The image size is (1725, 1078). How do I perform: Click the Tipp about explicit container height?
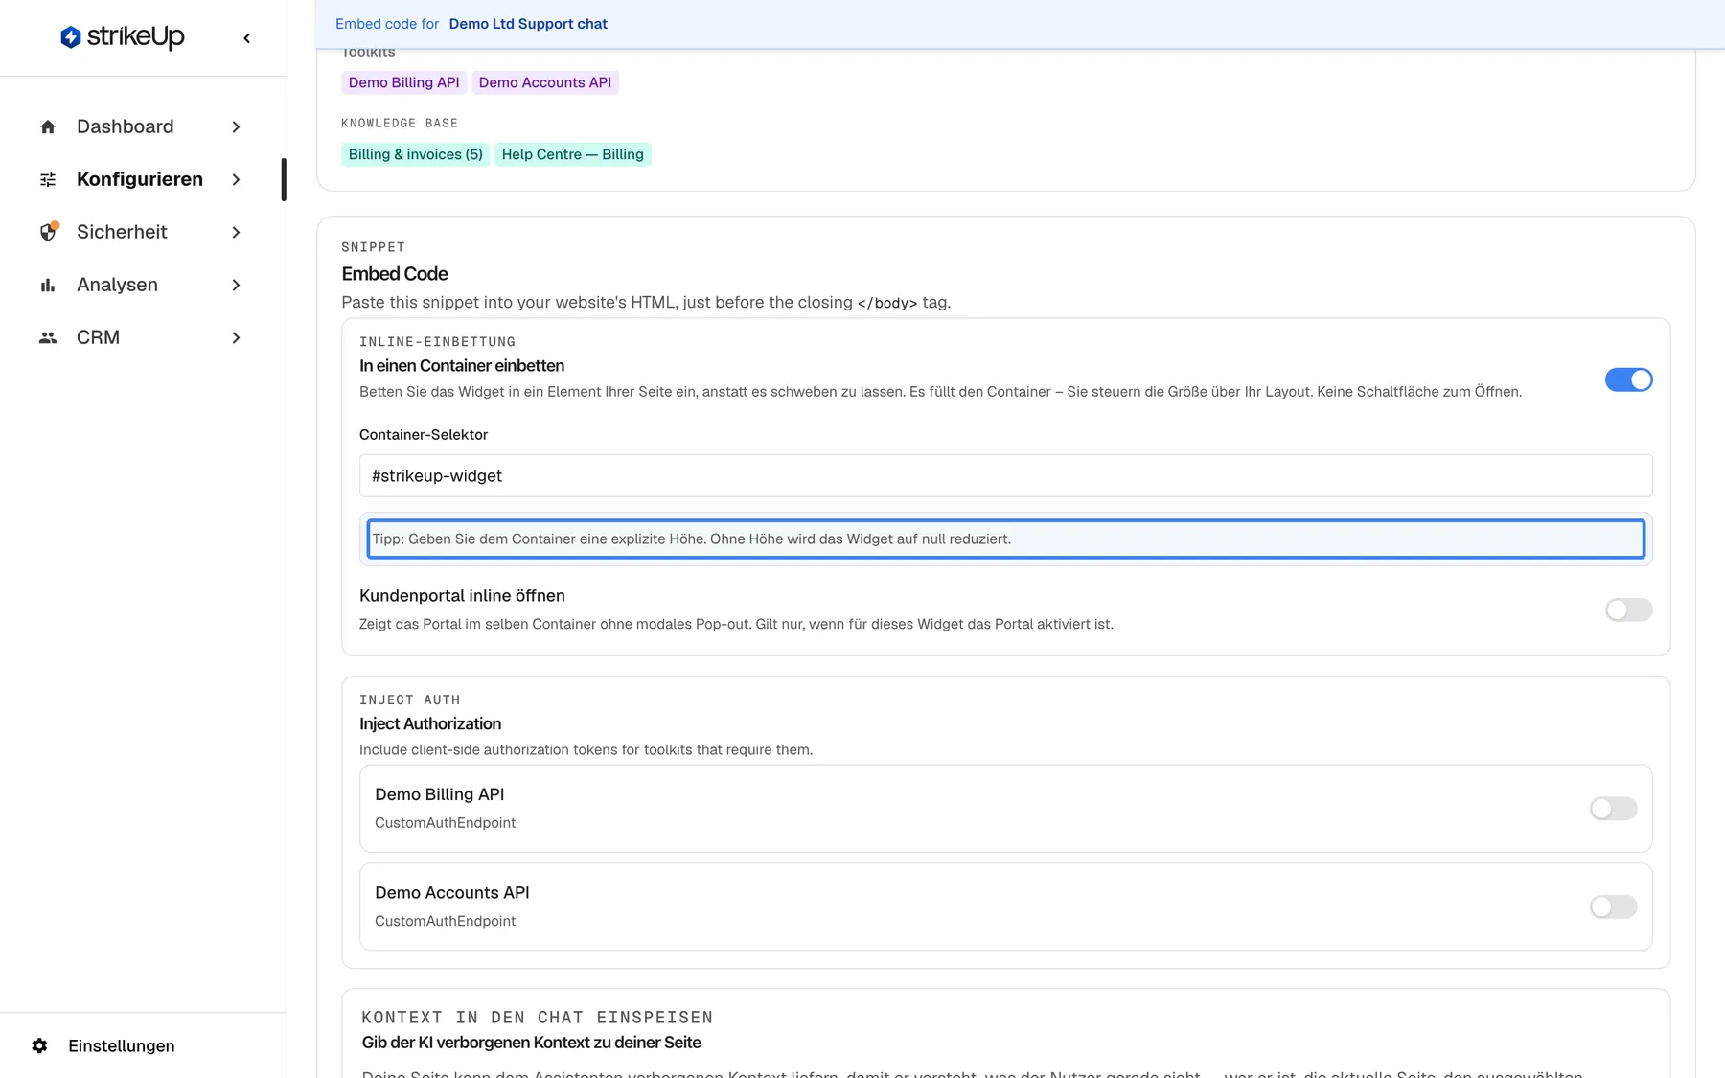click(1005, 539)
